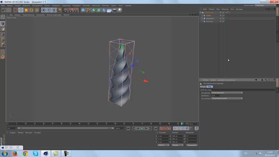Open the Cameras menu in viewport
This screenshot has height=157, width=279.
(x=17, y=15)
